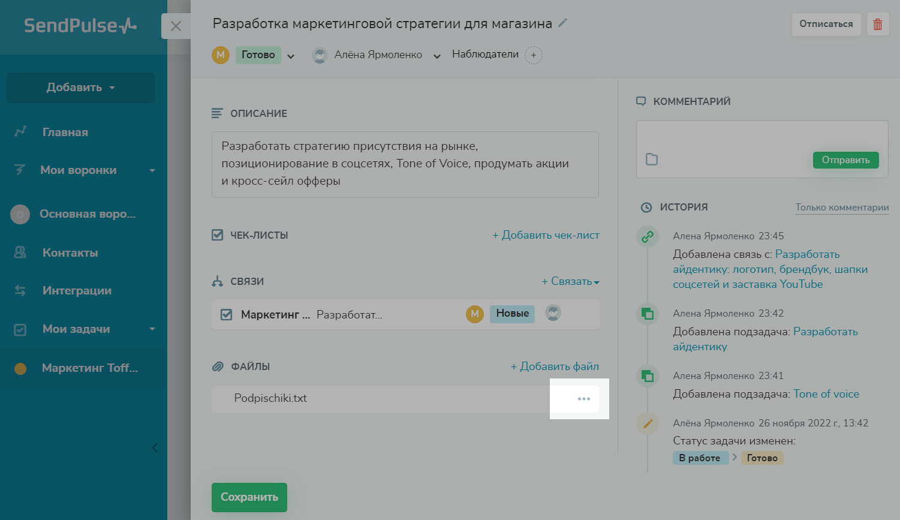
Task: Click the SendPulse logo
Action: 80,26
